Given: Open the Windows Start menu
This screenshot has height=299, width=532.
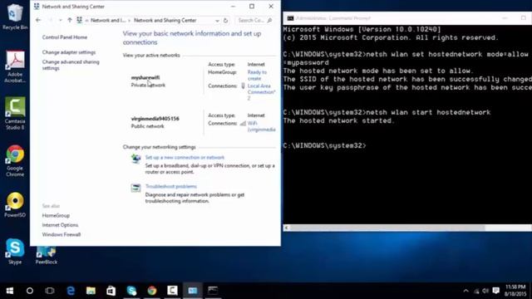Looking at the screenshot, I should pos(10,291).
